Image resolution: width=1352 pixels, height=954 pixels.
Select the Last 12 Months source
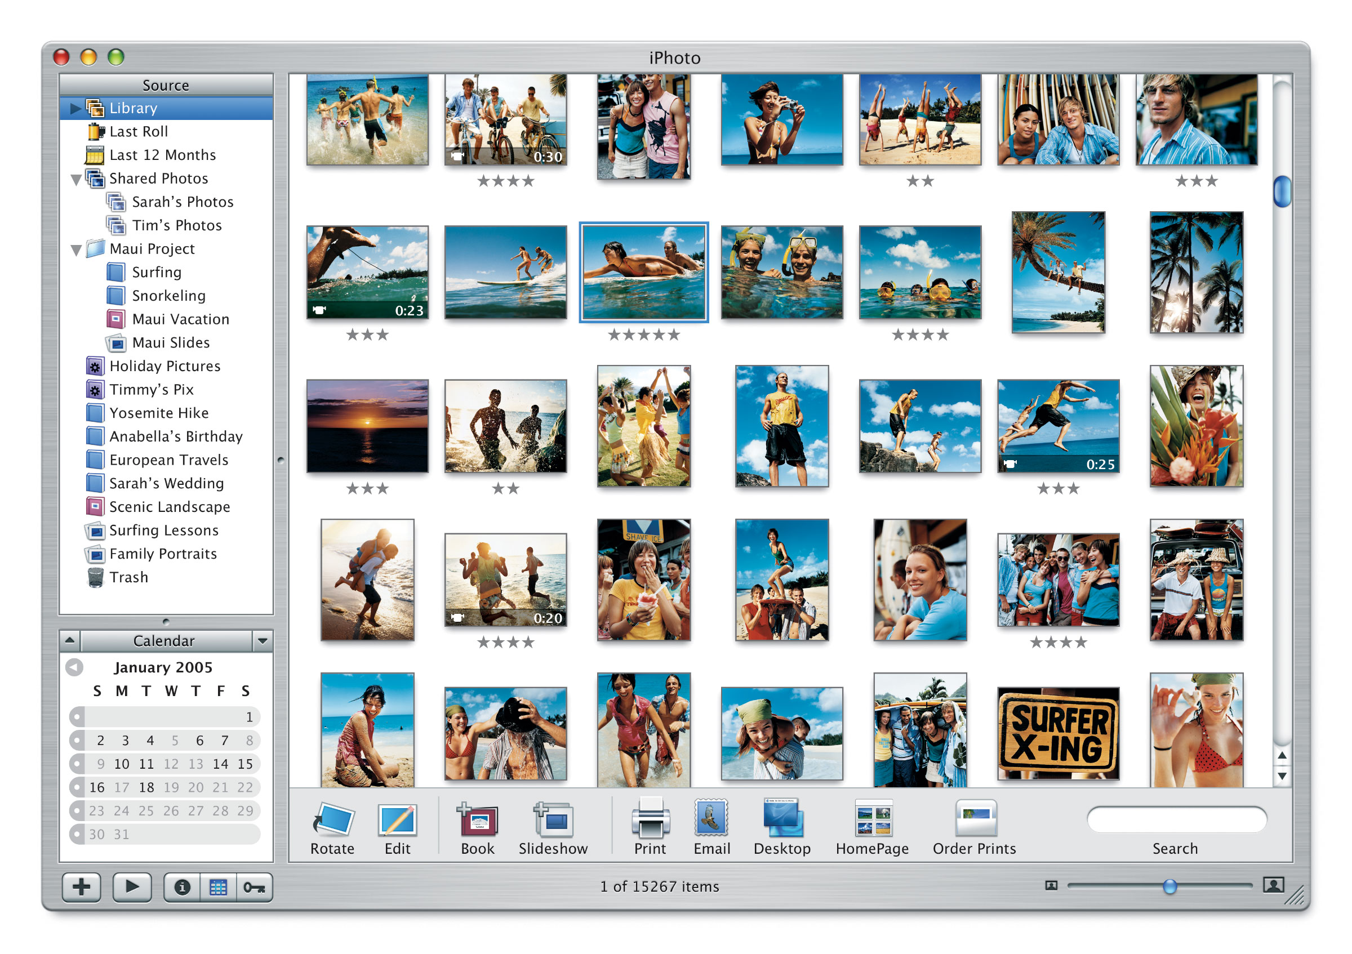pos(163,155)
